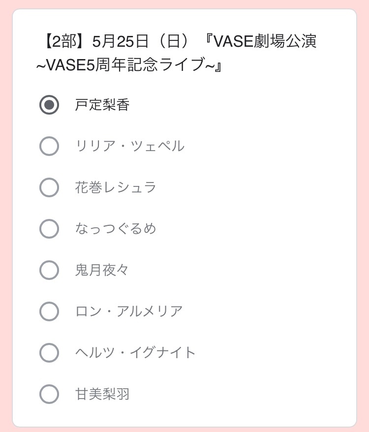369x432 pixels.
Task: Select the radio circle beside 鬼月夜々
Action: pos(49,270)
